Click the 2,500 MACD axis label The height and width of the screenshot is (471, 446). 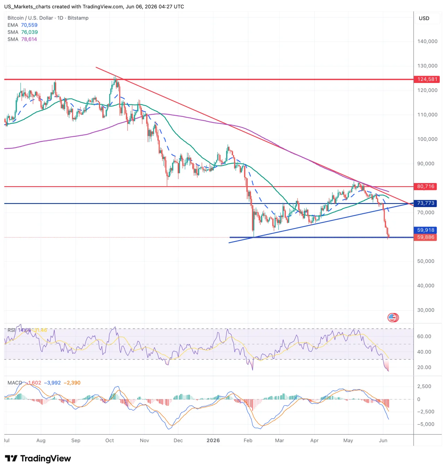[424, 386]
